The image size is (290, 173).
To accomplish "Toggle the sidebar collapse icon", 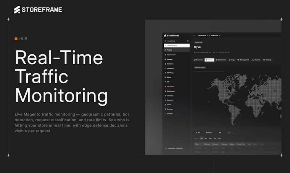I will click(x=194, y=35).
